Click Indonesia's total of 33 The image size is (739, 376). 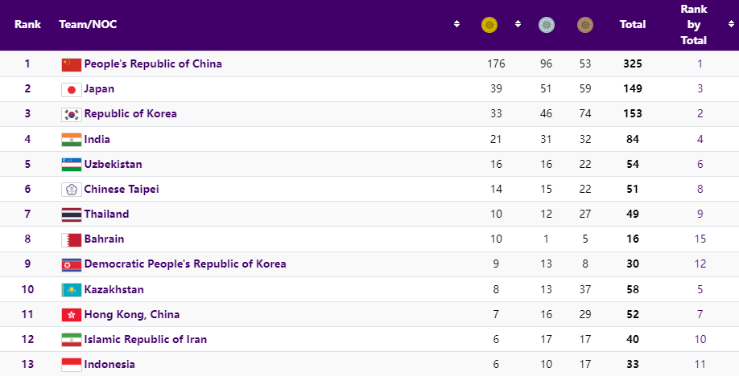(633, 364)
